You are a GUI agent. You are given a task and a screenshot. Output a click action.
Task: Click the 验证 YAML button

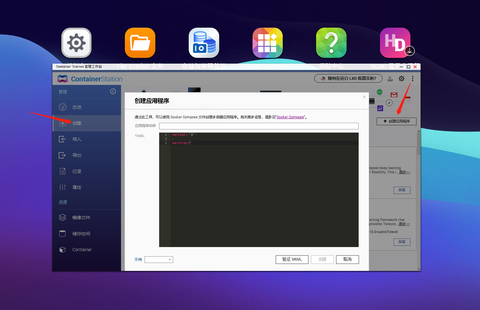coord(292,259)
